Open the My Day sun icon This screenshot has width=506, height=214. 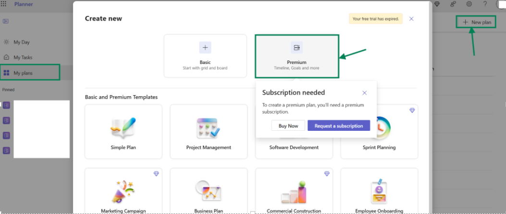[6, 42]
